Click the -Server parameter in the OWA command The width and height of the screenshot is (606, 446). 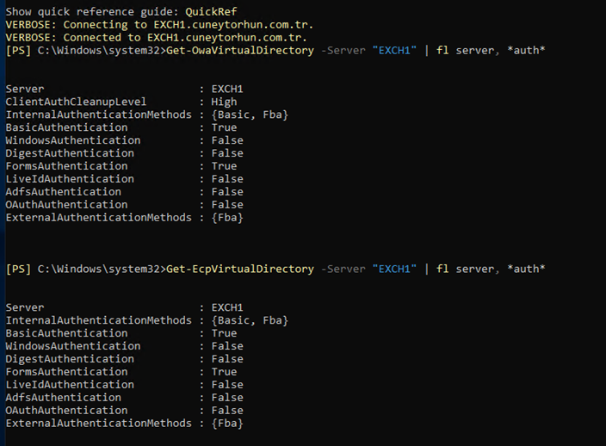pos(342,51)
